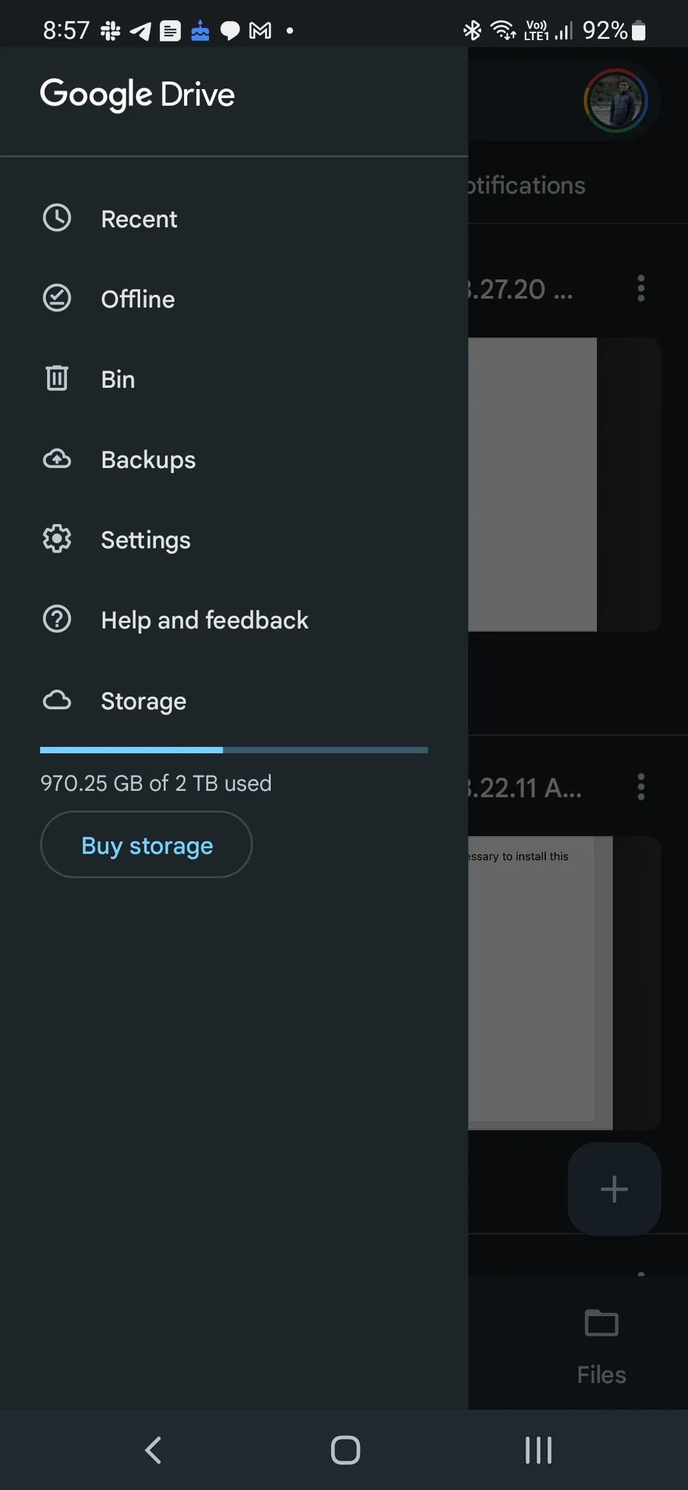Select the Offline files section
688x1490 pixels.
coord(138,299)
